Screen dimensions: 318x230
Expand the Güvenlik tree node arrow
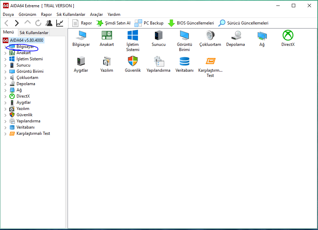coord(6,115)
